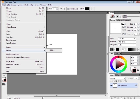The height and width of the screenshot is (99, 140).
Task: Click the new layer group icon
Action: pos(118,98)
